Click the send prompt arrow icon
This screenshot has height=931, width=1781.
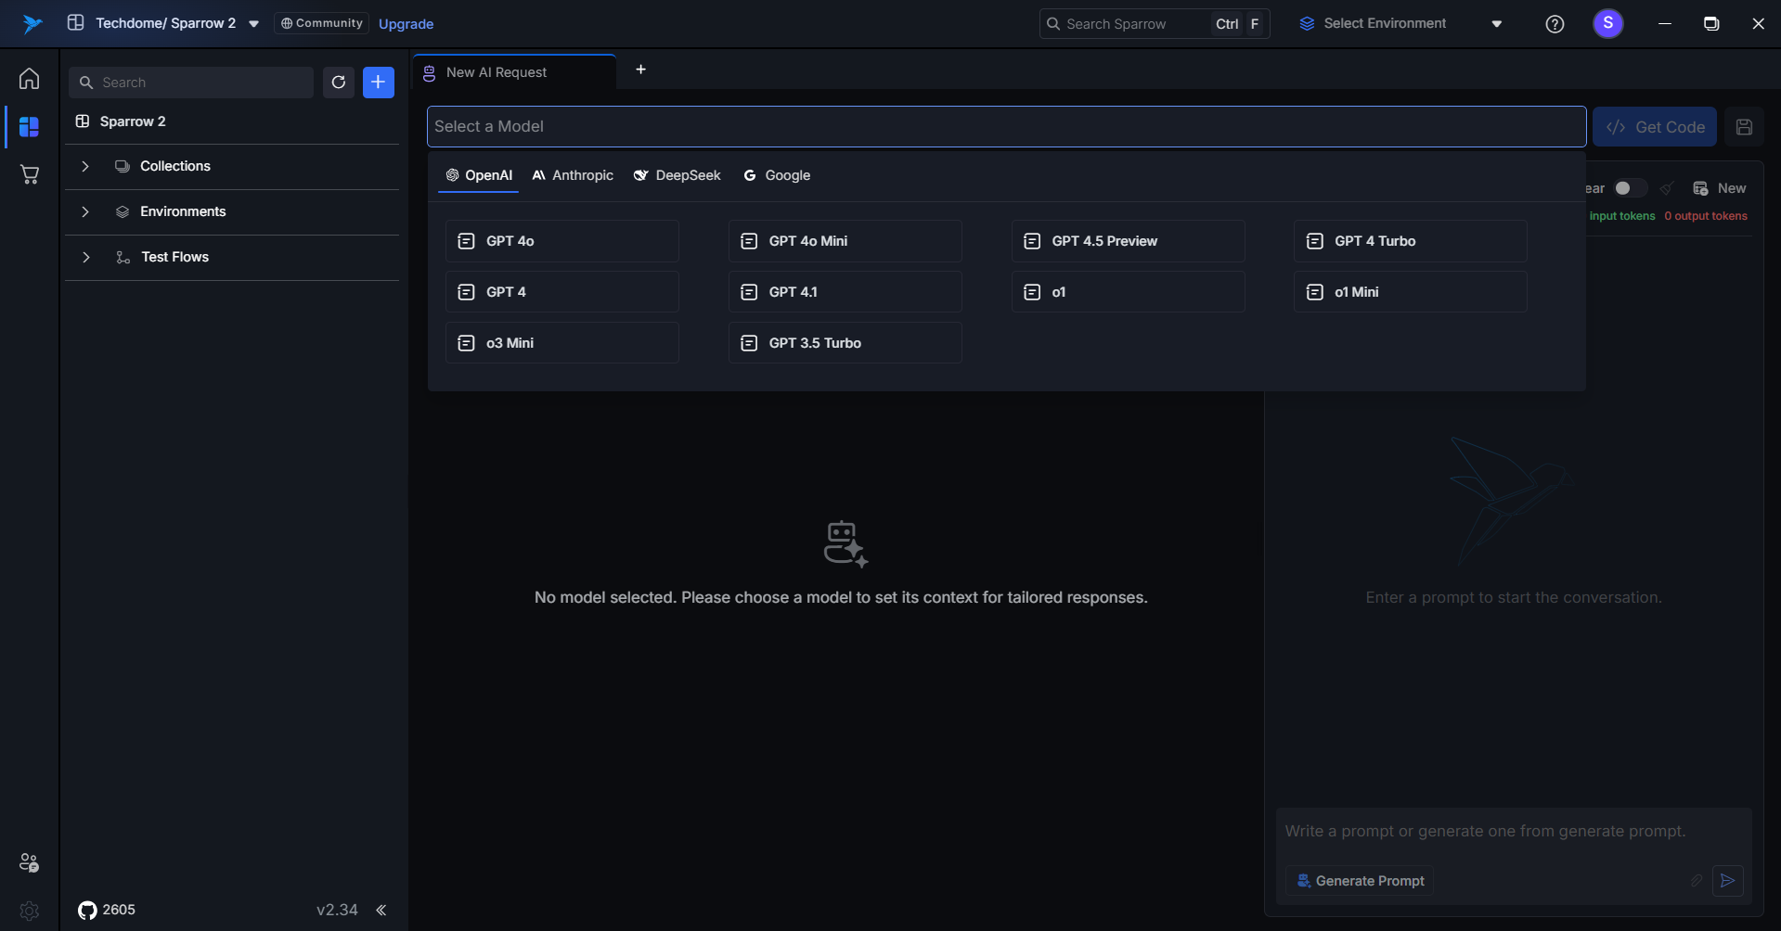[x=1727, y=881]
